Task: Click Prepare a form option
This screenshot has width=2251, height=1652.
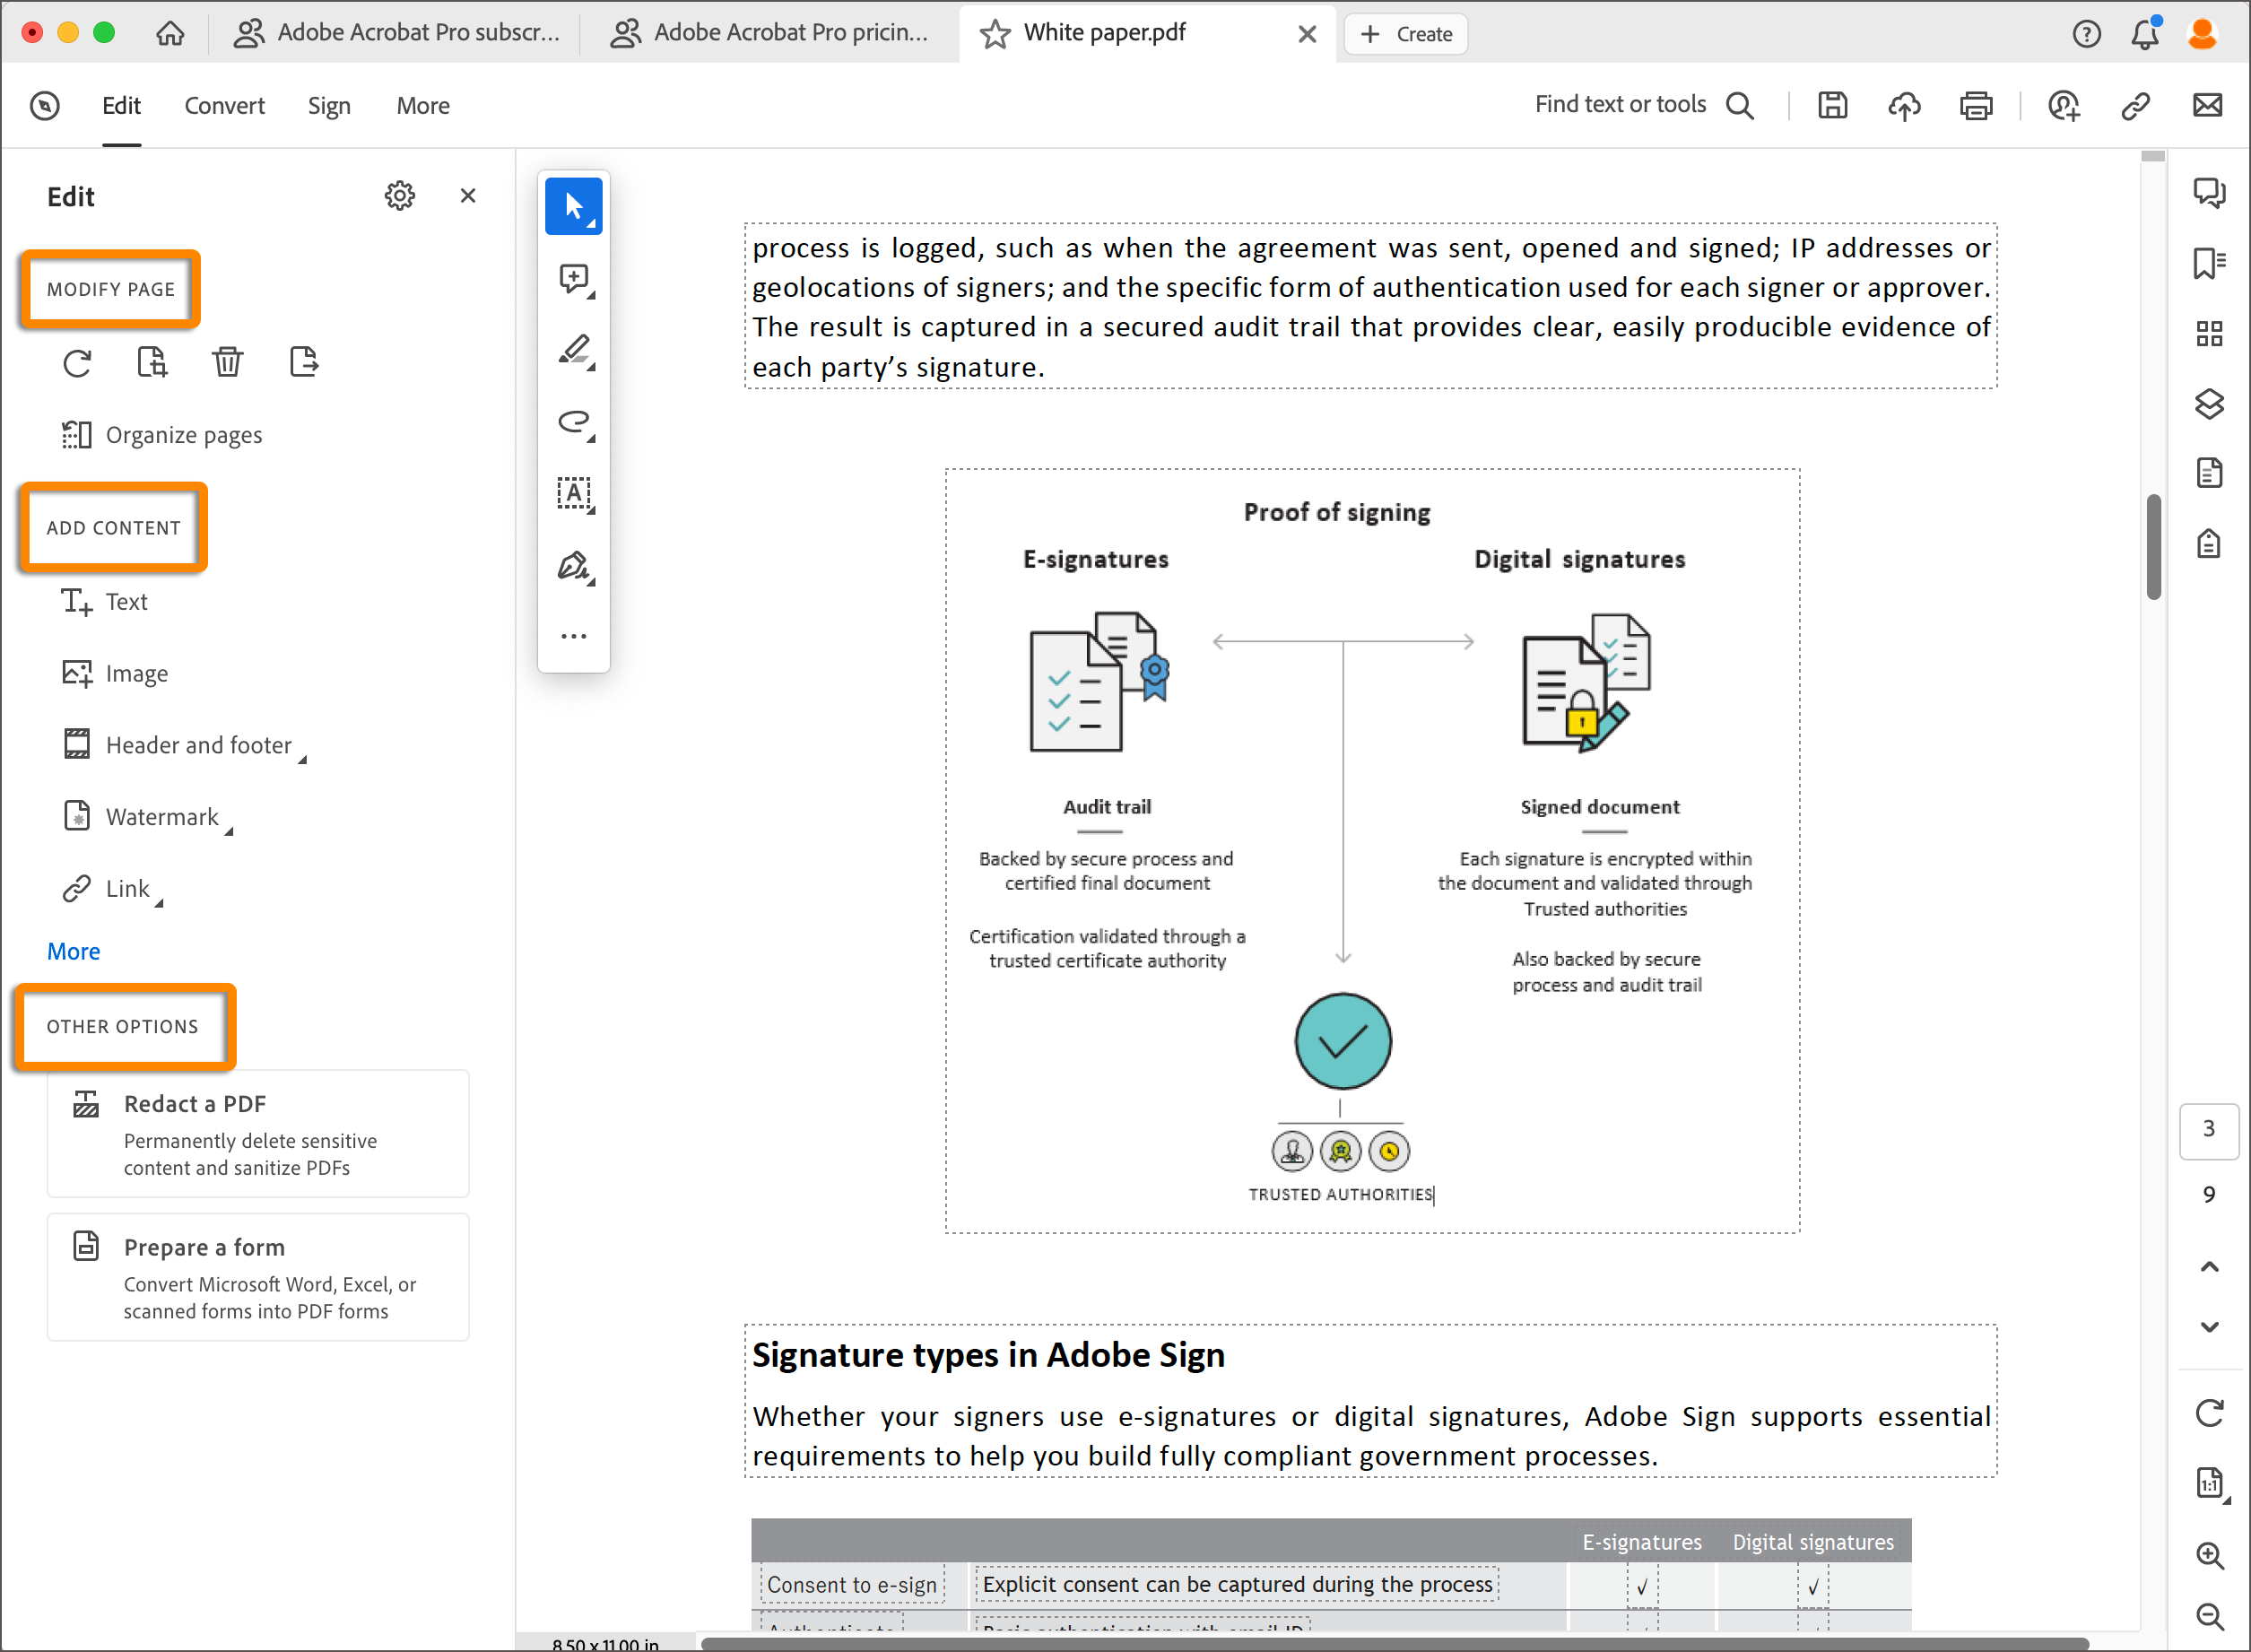Action: (204, 1248)
